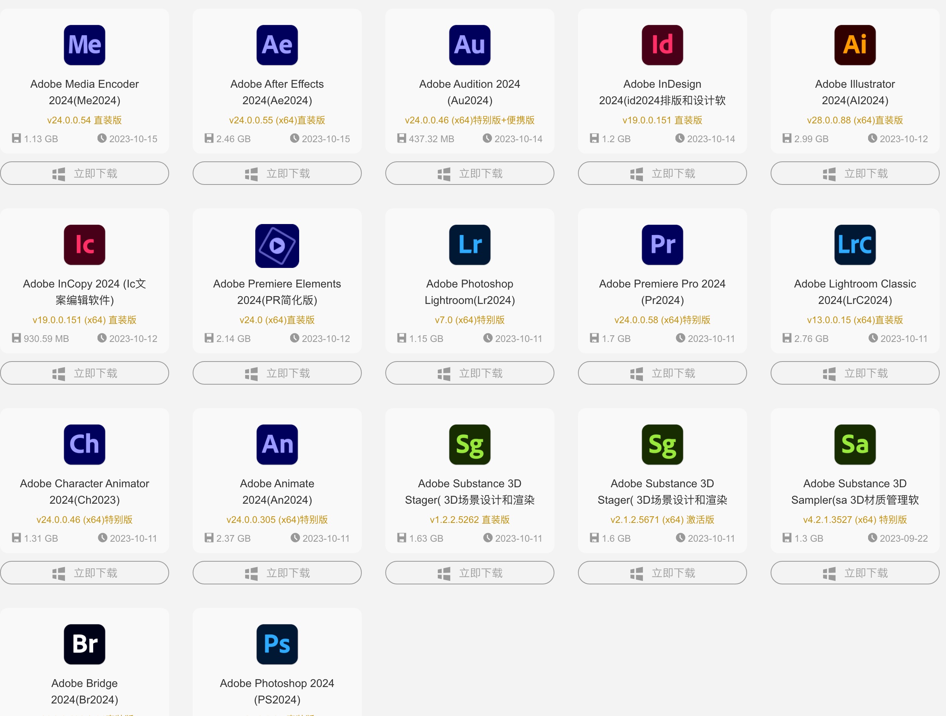Click version v24.0.0.46 (x64)特别版+便携版
946x716 pixels.
coord(469,120)
